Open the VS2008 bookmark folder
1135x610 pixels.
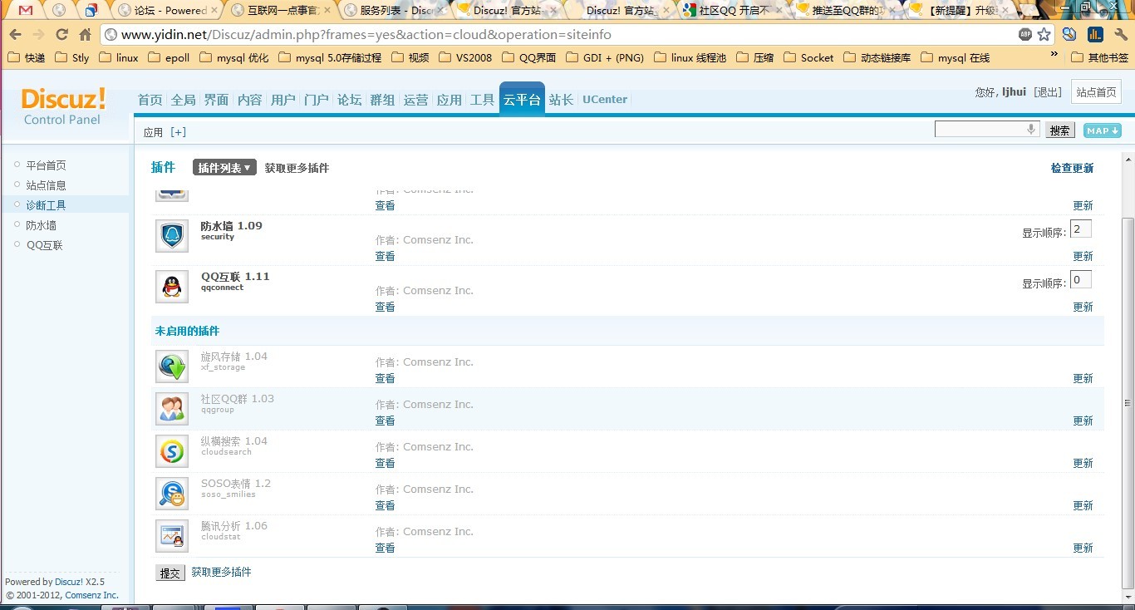coord(464,57)
